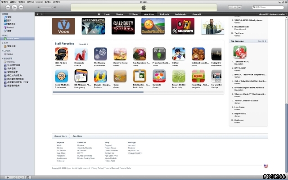Open the Twilight app icon
Viewport: 288px width, 180px height.
coord(216,54)
